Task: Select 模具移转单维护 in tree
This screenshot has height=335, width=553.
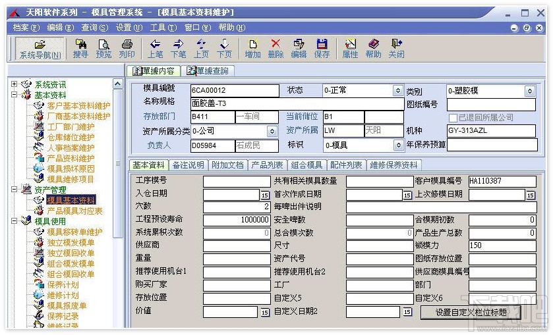Action: tap(74, 232)
